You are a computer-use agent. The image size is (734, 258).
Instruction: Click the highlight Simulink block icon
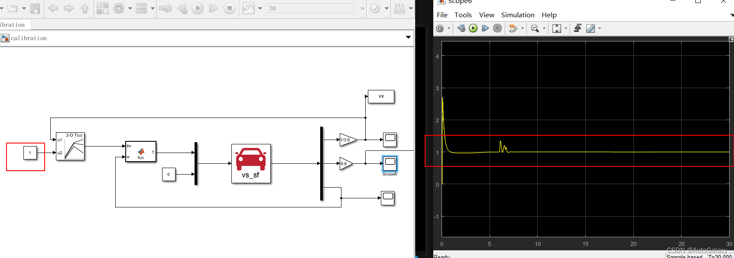coord(513,29)
